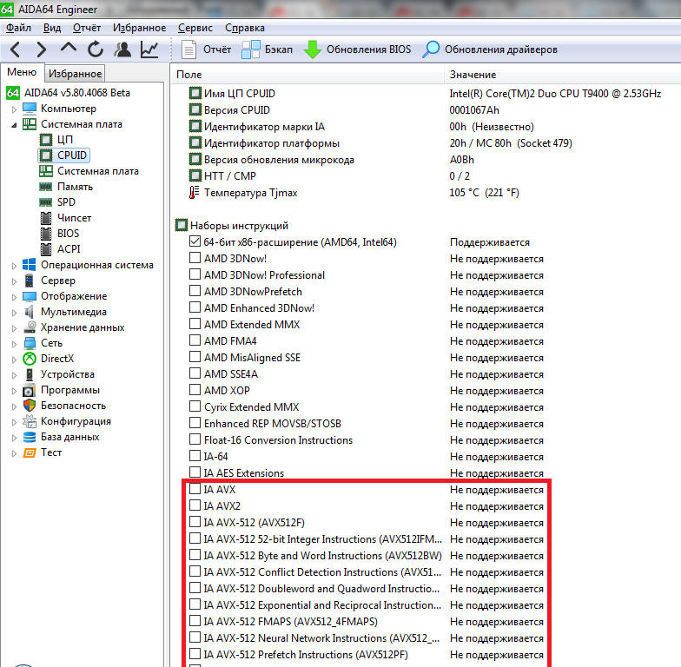Click the ACPI chip icon

point(45,249)
